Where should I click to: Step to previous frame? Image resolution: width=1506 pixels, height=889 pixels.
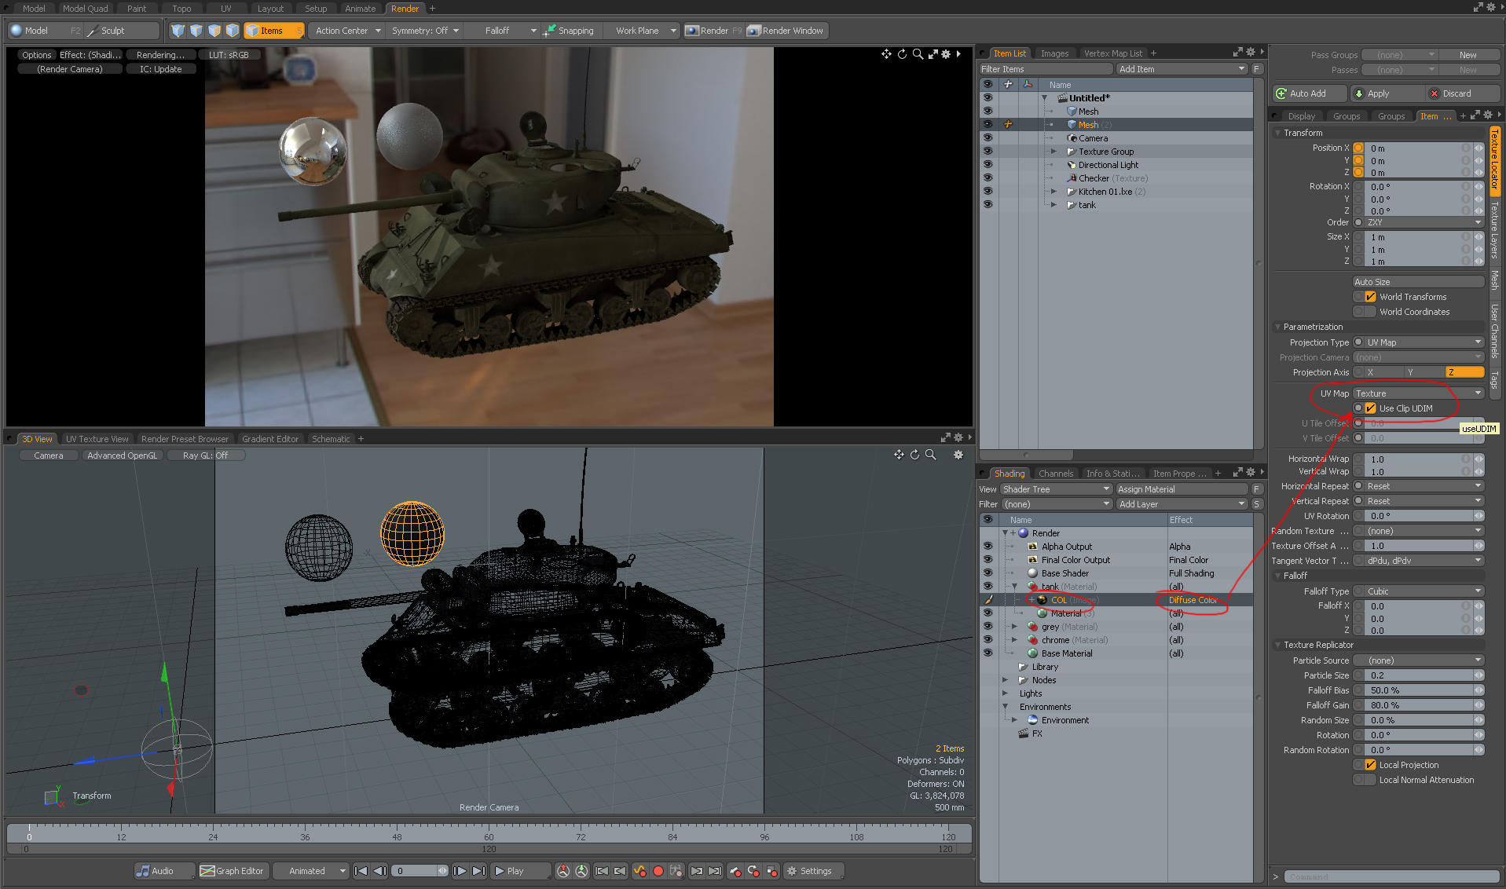tap(379, 871)
